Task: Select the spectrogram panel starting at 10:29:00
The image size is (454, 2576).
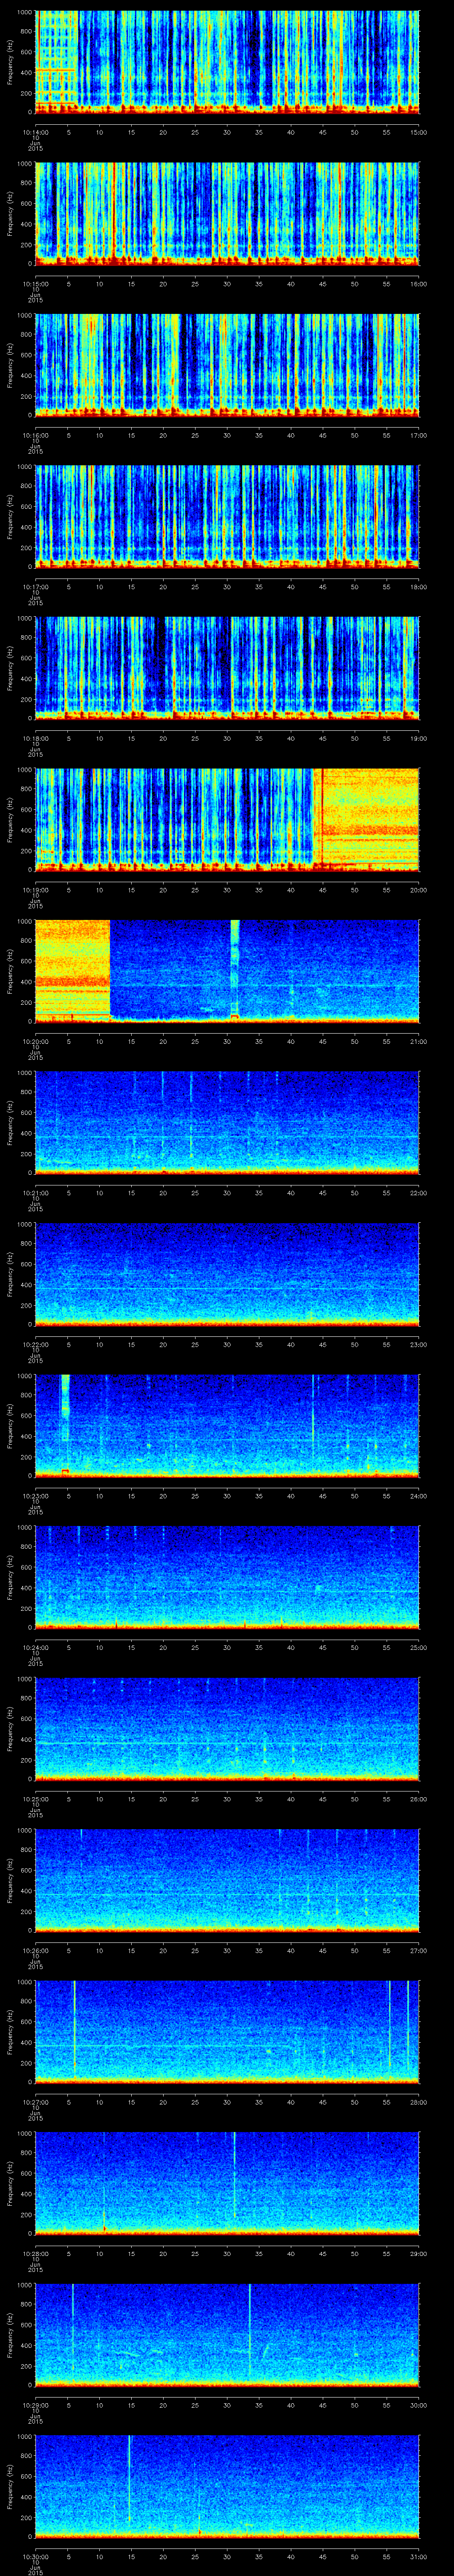Action: click(227, 2335)
